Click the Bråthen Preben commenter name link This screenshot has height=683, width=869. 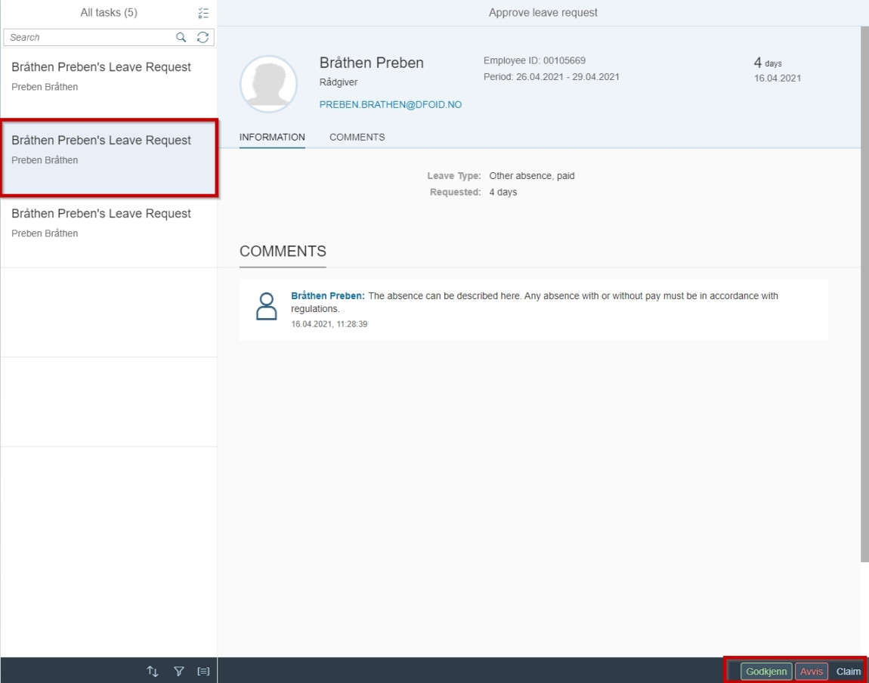coord(328,296)
